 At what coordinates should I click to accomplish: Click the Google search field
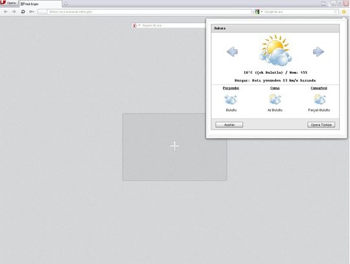pyautogui.click(x=298, y=12)
